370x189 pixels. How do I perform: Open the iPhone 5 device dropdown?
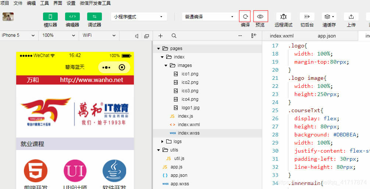click(x=19, y=35)
